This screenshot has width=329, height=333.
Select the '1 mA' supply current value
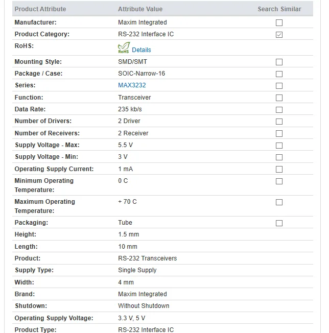(125, 169)
